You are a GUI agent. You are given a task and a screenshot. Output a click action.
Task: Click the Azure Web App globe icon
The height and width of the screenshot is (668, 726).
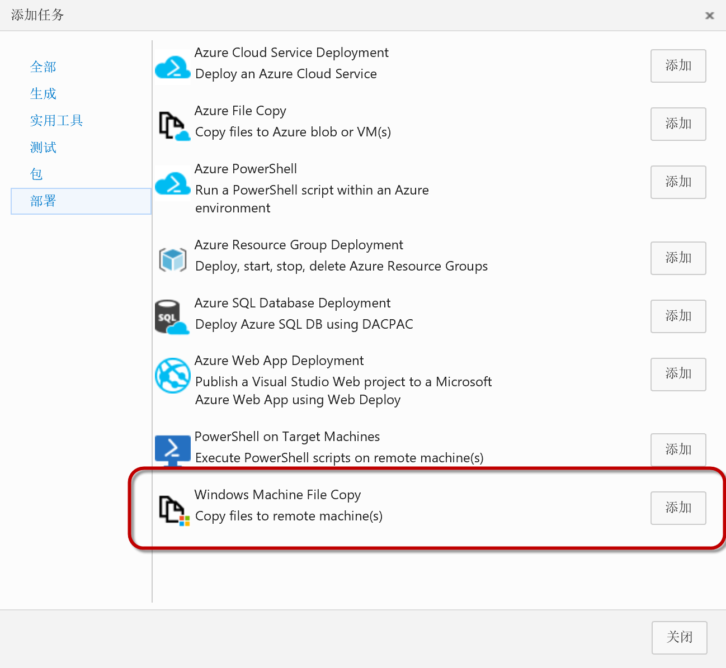[172, 376]
